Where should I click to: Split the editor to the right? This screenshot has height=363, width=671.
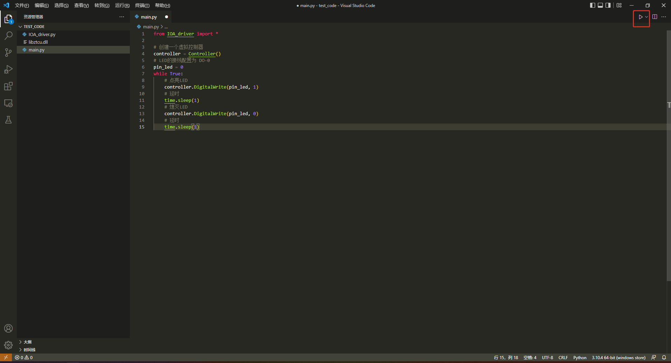[x=655, y=17]
